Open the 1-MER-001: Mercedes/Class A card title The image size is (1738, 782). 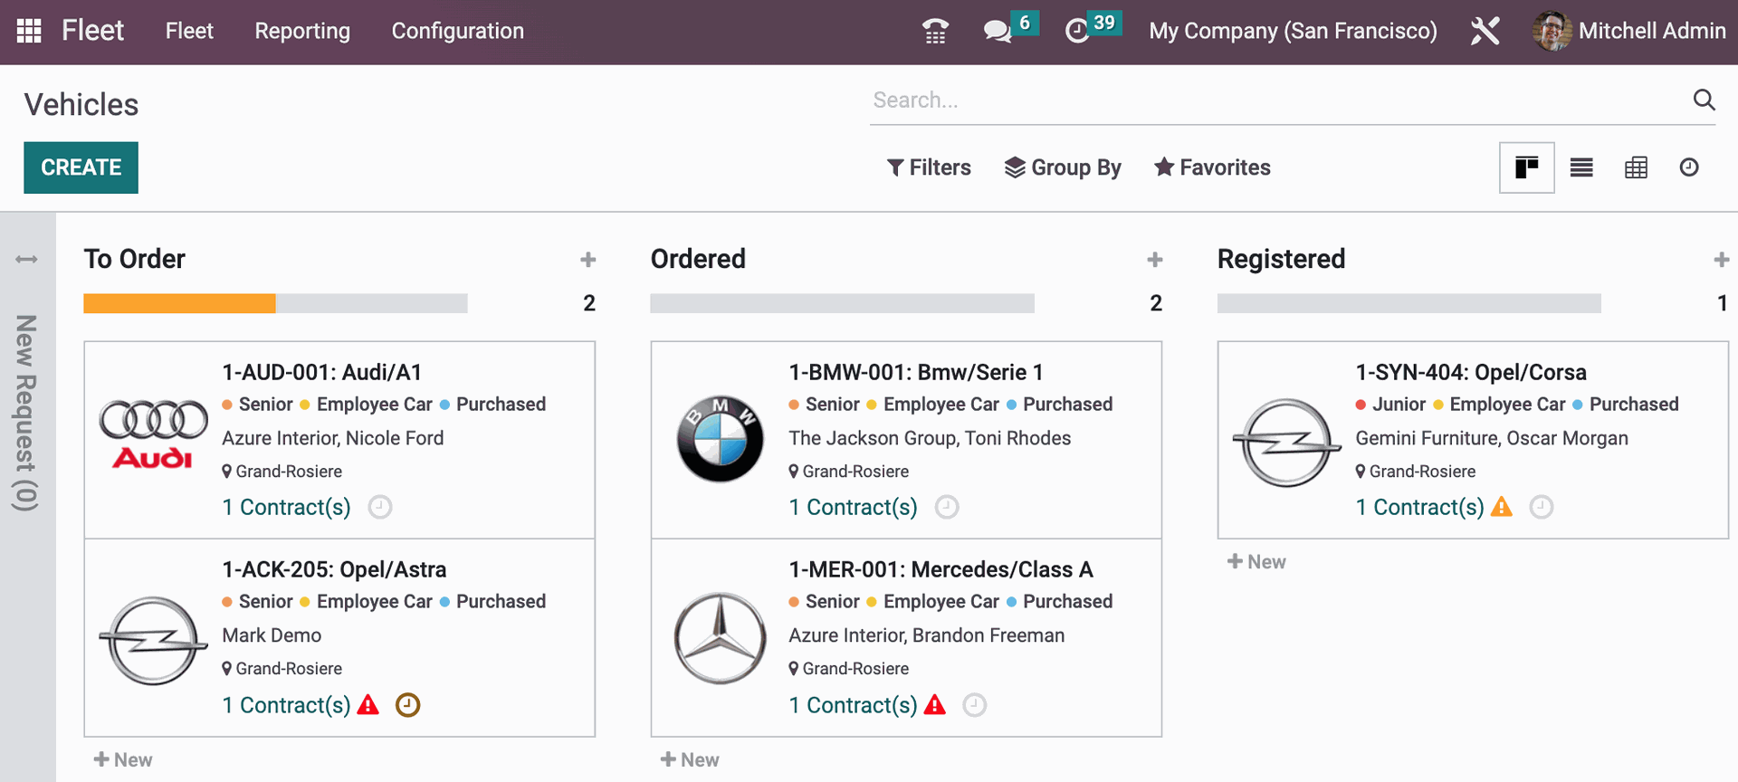pyautogui.click(x=941, y=569)
